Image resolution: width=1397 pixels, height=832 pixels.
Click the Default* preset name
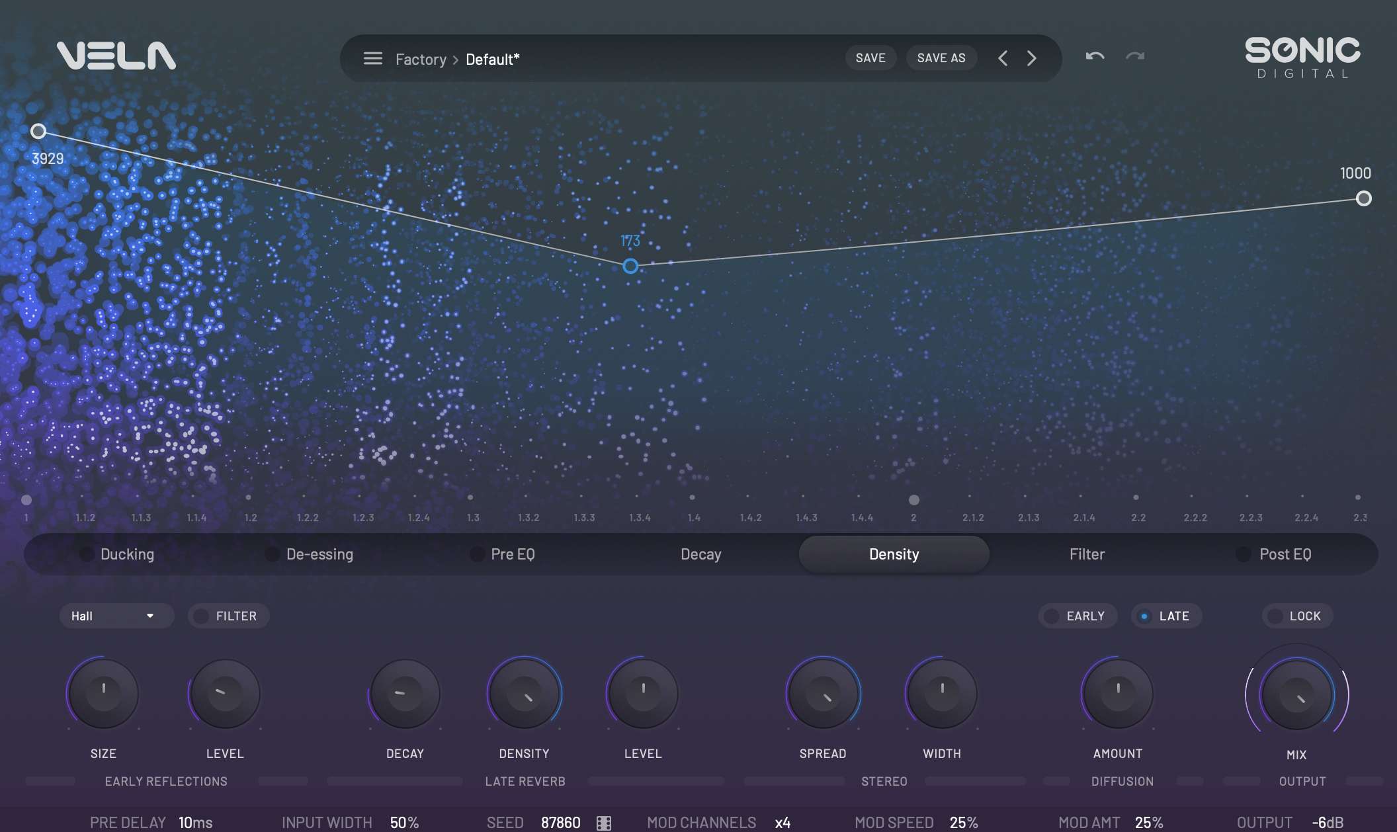493,60
